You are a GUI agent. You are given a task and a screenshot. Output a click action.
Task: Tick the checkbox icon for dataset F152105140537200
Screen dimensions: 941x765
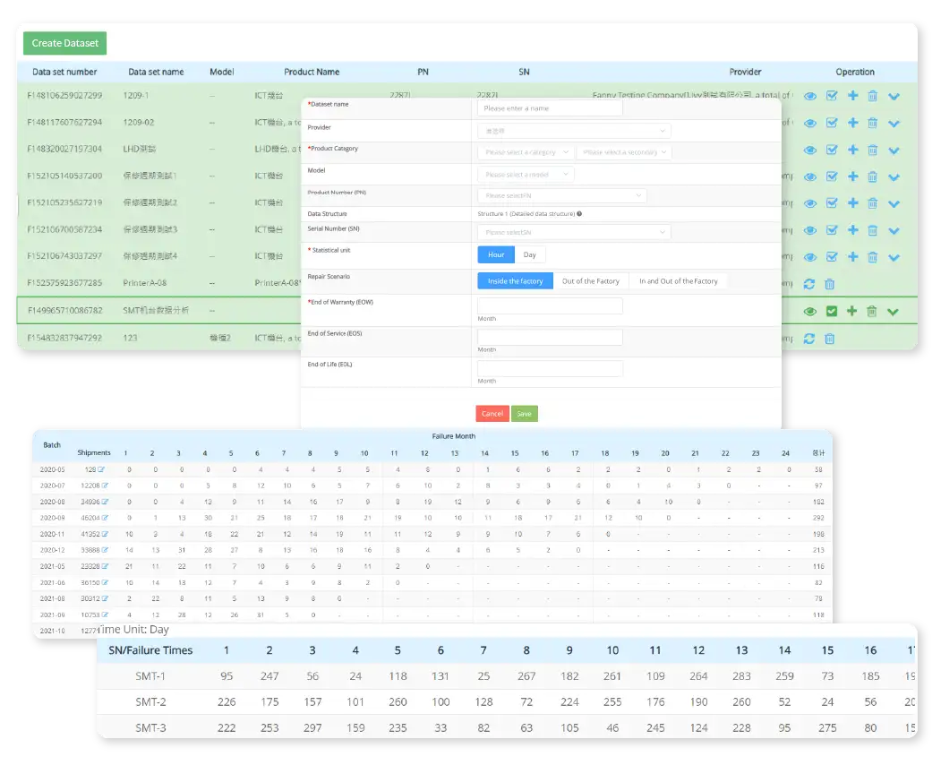pos(831,177)
